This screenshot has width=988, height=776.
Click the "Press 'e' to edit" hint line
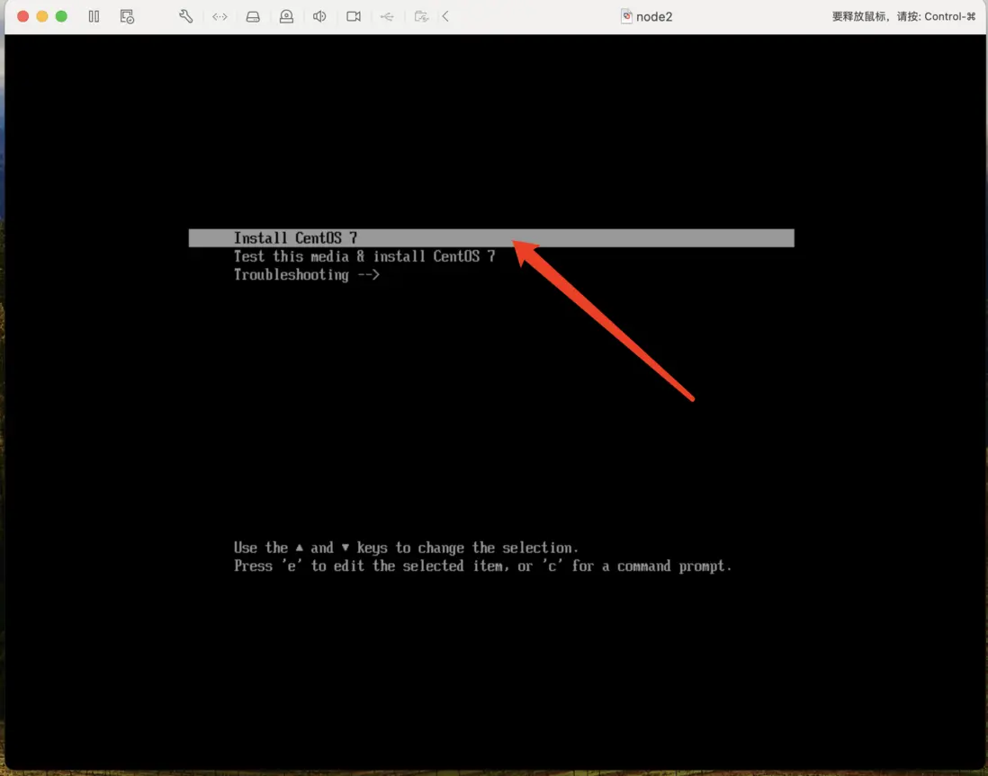point(482,566)
